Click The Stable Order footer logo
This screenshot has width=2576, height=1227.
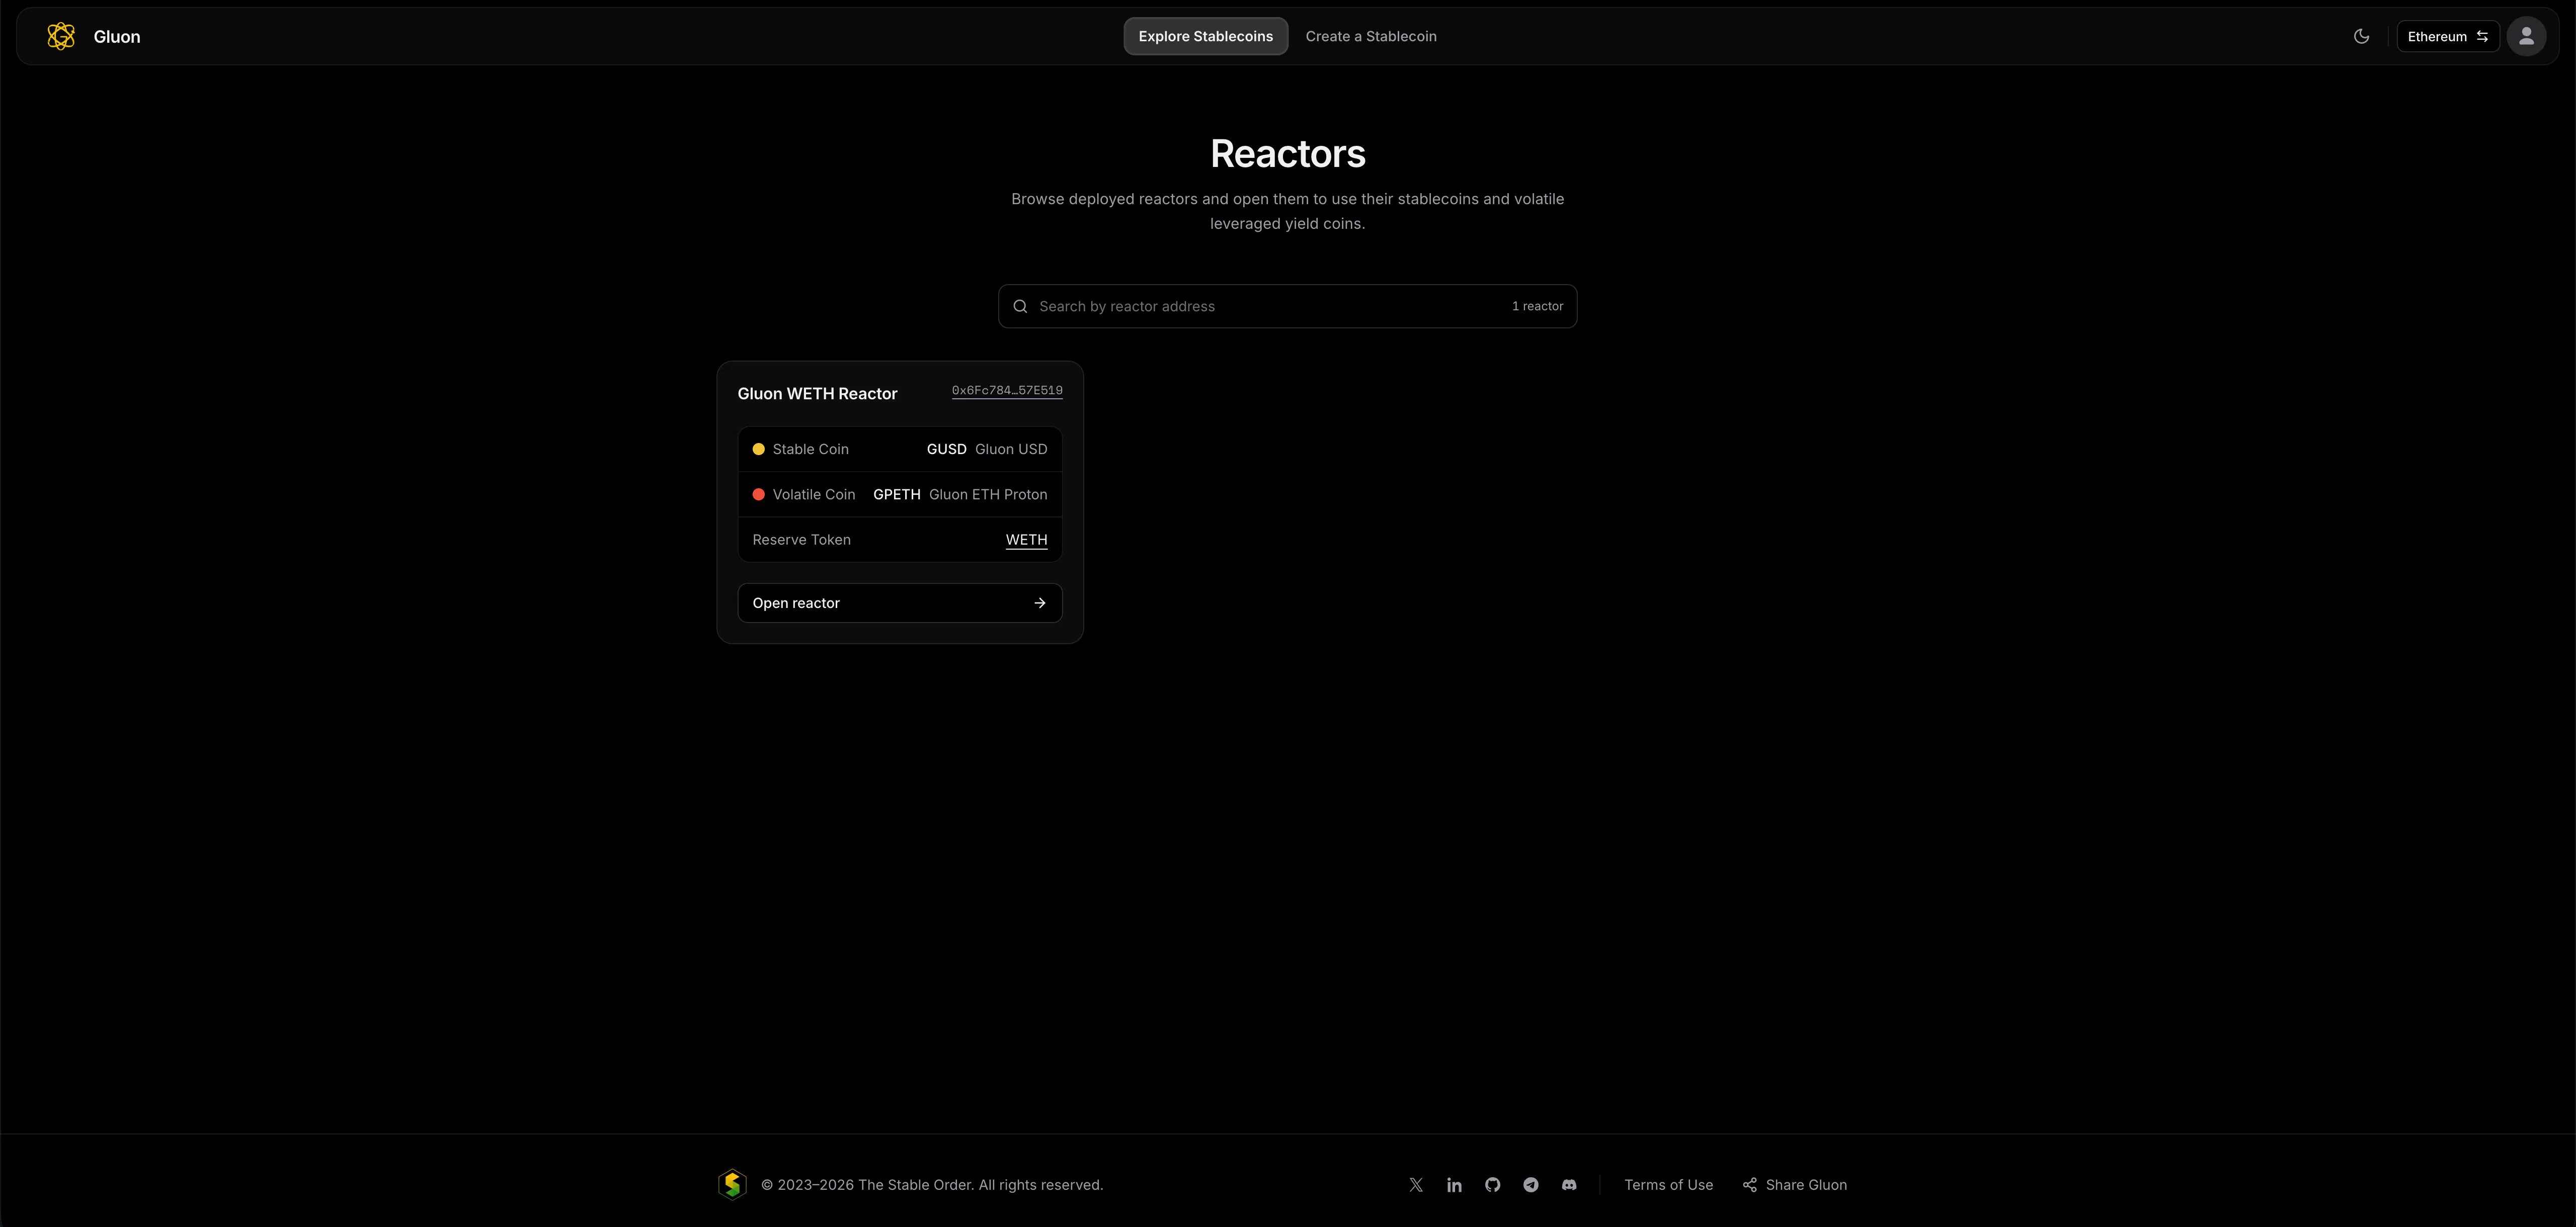click(x=732, y=1184)
